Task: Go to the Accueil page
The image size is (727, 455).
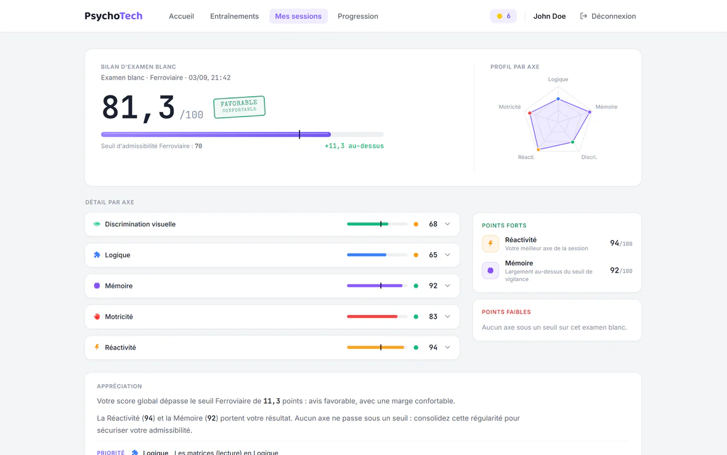Action: click(x=181, y=16)
